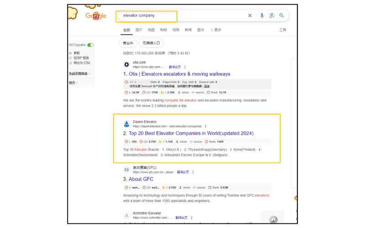The width and height of the screenshot is (365, 228).
Task: Open the three-dot menu for otis.com result
Action: tap(185, 67)
